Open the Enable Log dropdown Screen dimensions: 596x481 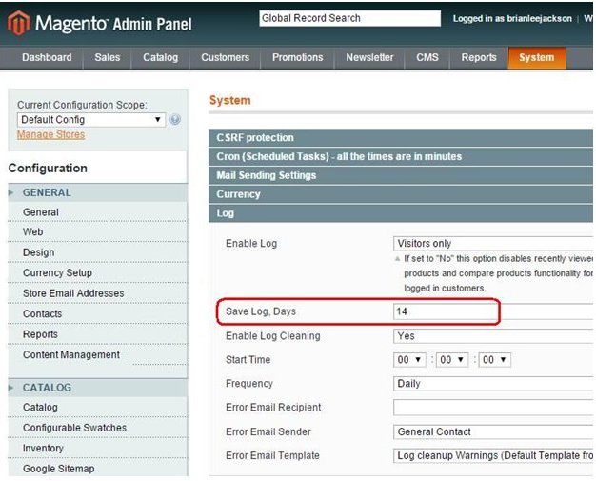[493, 243]
